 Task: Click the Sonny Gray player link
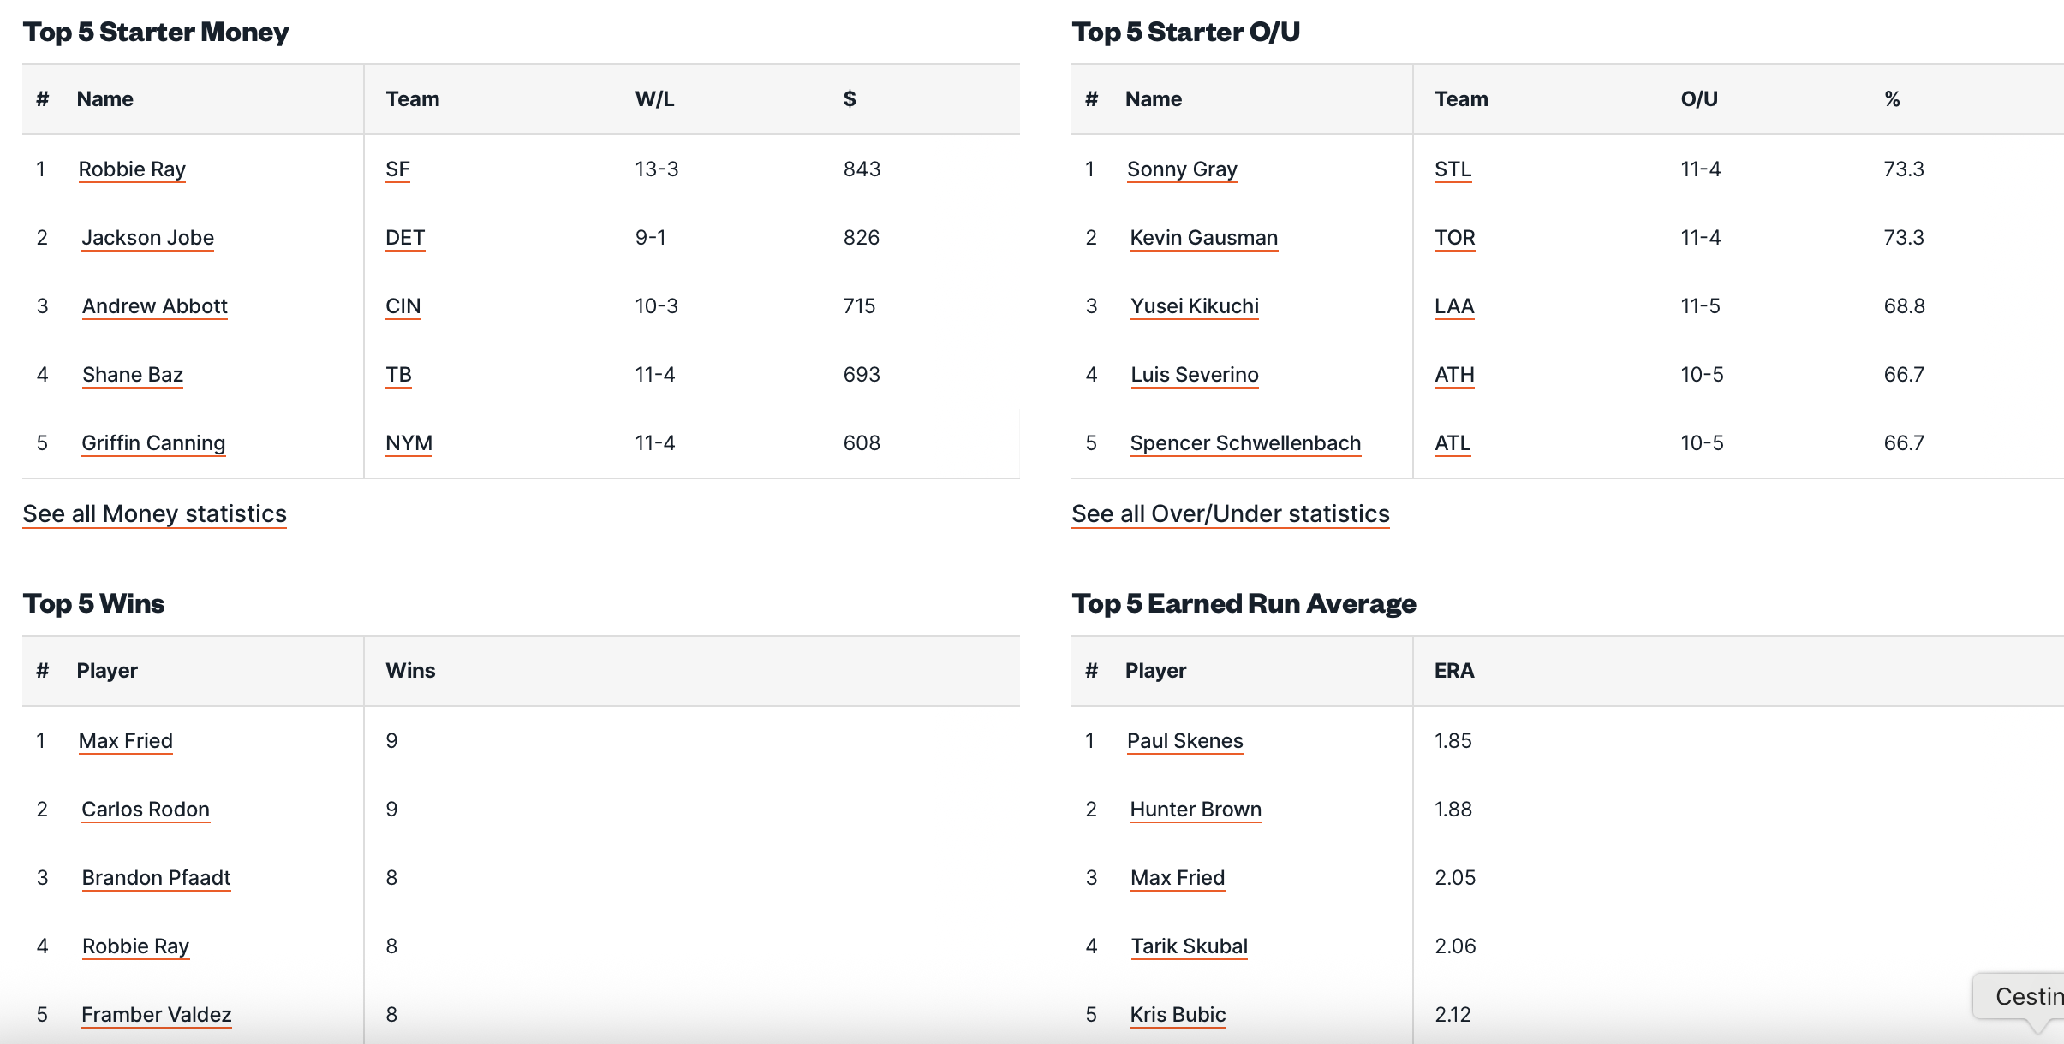tap(1182, 169)
